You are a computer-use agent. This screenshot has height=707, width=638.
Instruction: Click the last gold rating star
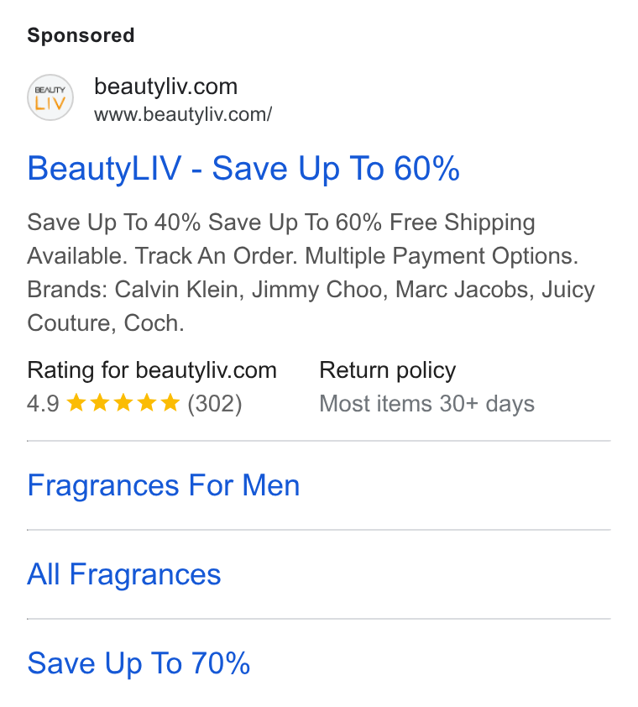pos(170,403)
